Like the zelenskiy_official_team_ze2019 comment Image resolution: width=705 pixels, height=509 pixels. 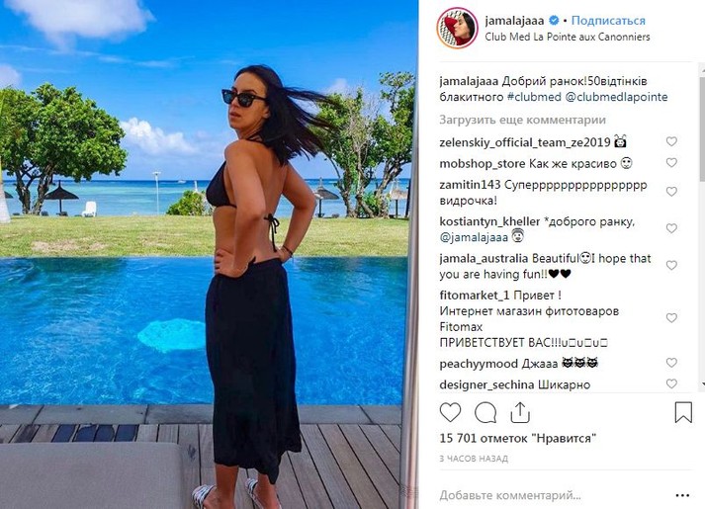coord(671,141)
